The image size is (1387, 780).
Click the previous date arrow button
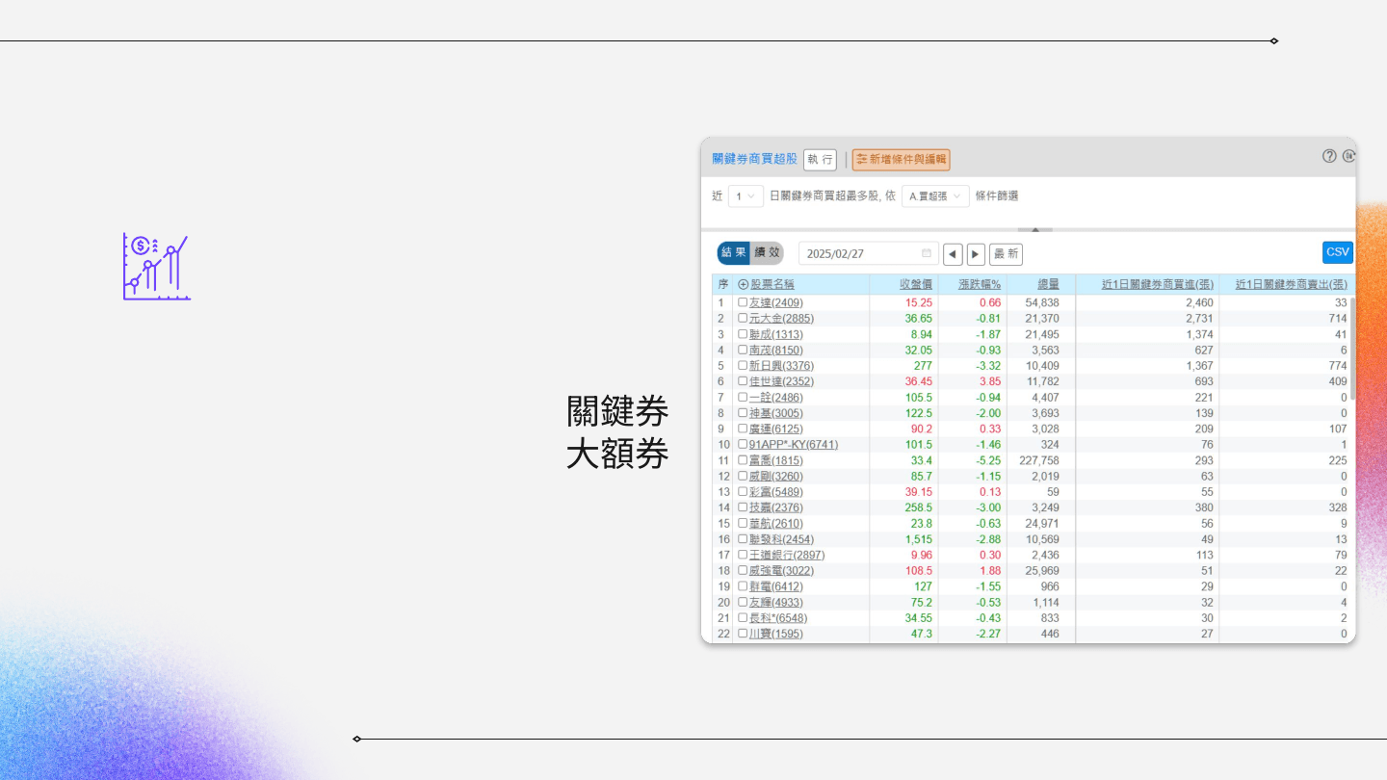pos(953,254)
